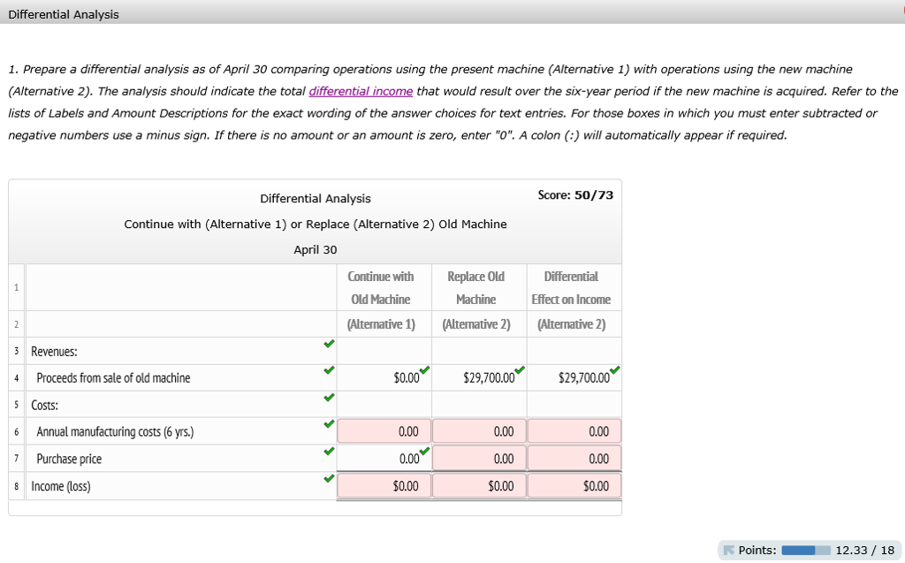
Task: Click checkmark next to Income (loss) label
Action: (x=329, y=479)
